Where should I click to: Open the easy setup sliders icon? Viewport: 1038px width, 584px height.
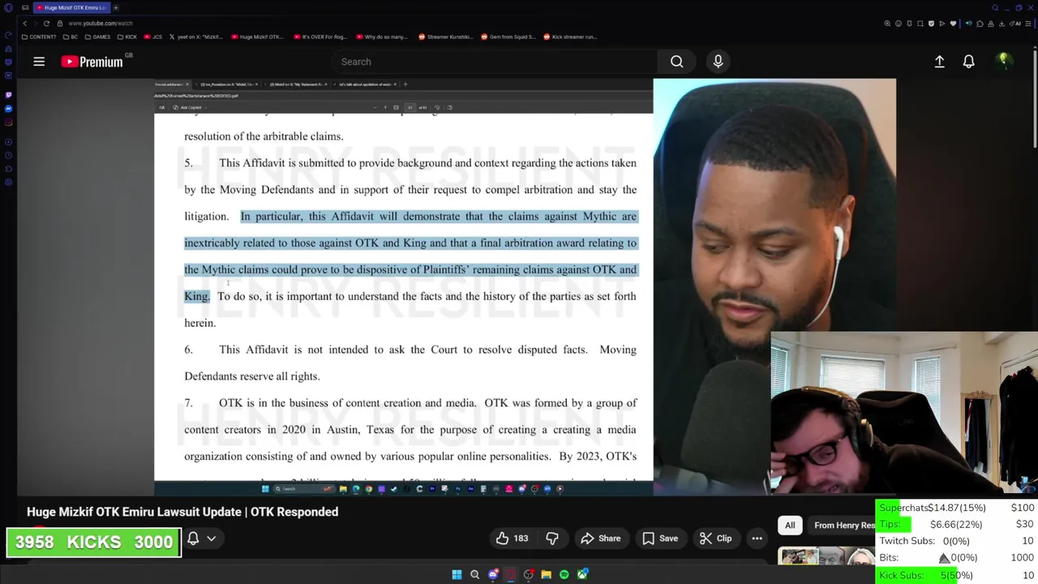coord(1028,24)
